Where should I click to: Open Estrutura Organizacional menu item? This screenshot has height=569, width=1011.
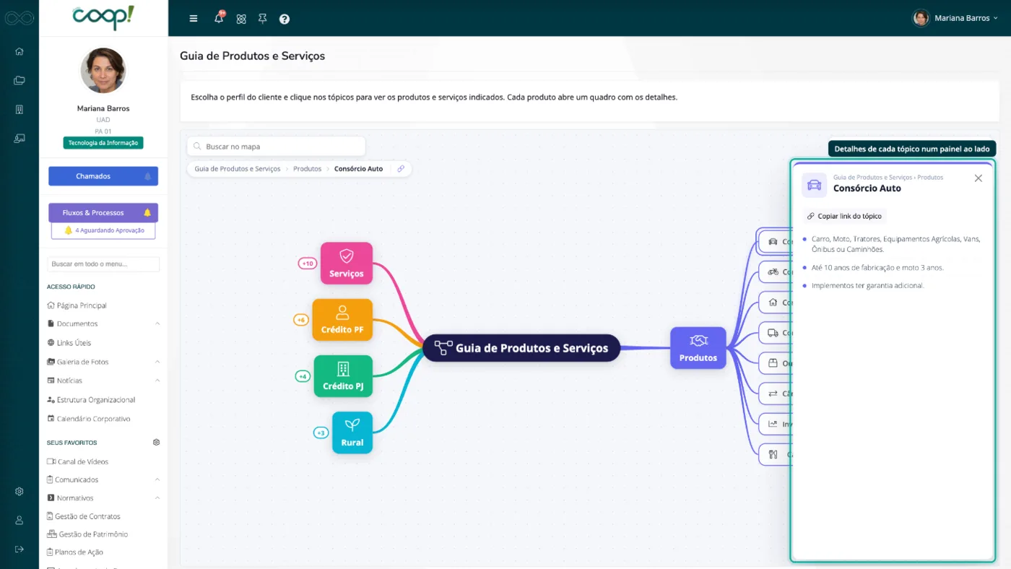pyautogui.click(x=91, y=400)
